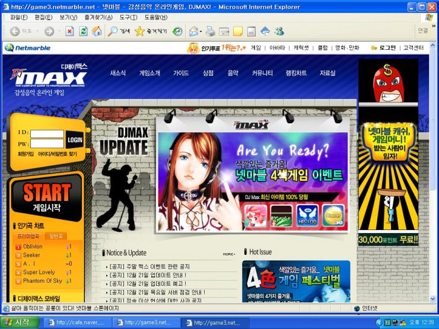
Task: Open the Search magnifier in toolbar
Action: click(x=113, y=31)
